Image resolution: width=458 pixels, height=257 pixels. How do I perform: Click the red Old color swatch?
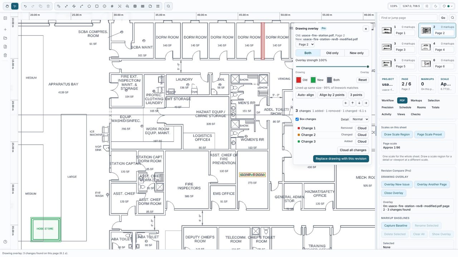click(298, 80)
